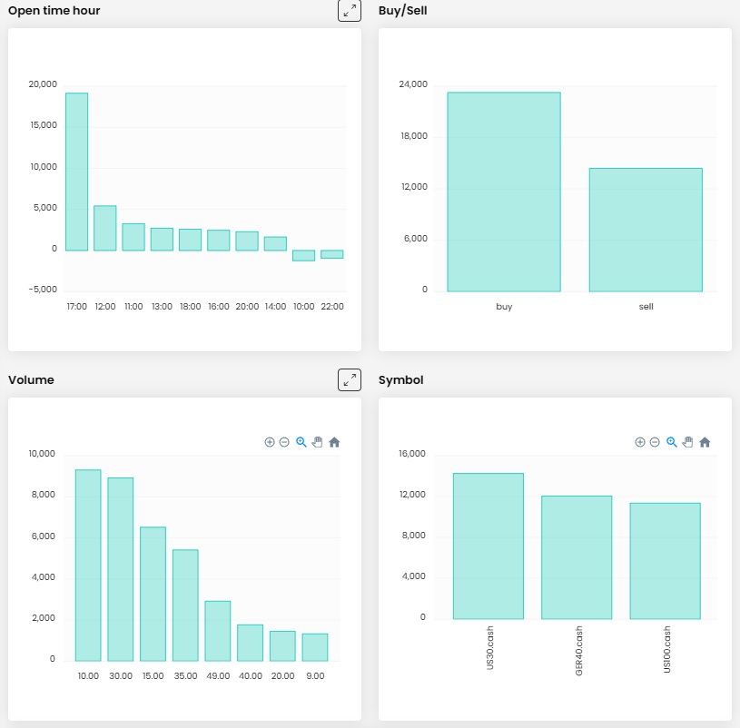Select the 49.00 bar in Volume chart
The image size is (740, 728).
(x=217, y=630)
